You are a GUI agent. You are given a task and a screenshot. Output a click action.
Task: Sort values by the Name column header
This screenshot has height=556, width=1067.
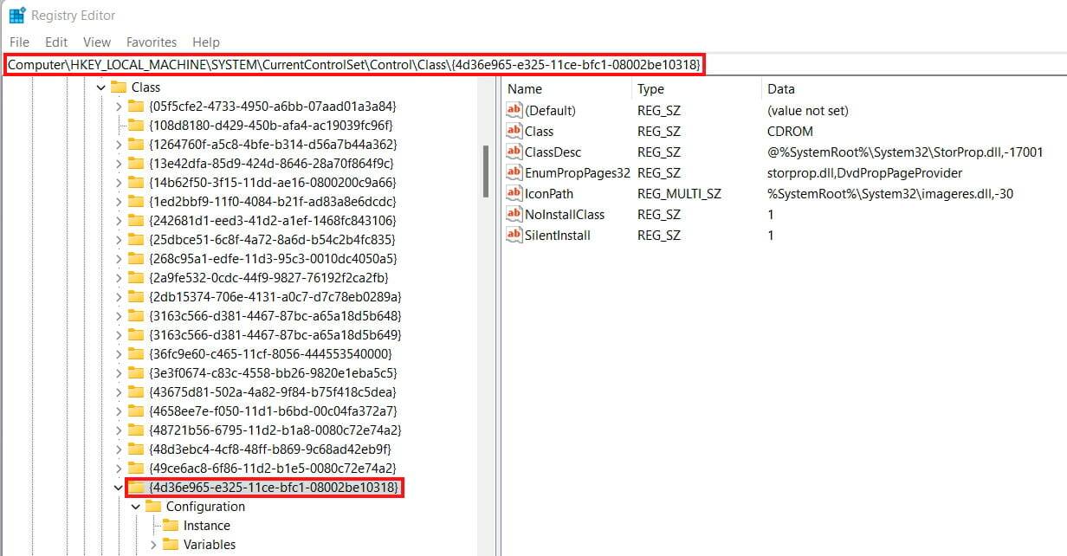coord(567,88)
